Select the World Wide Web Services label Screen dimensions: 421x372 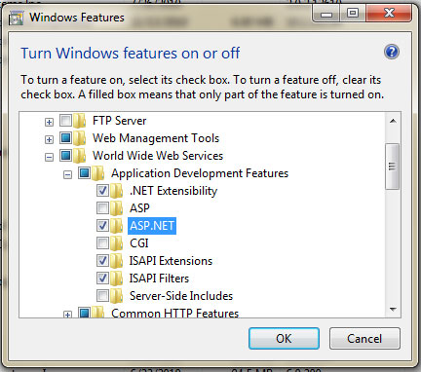pos(158,156)
